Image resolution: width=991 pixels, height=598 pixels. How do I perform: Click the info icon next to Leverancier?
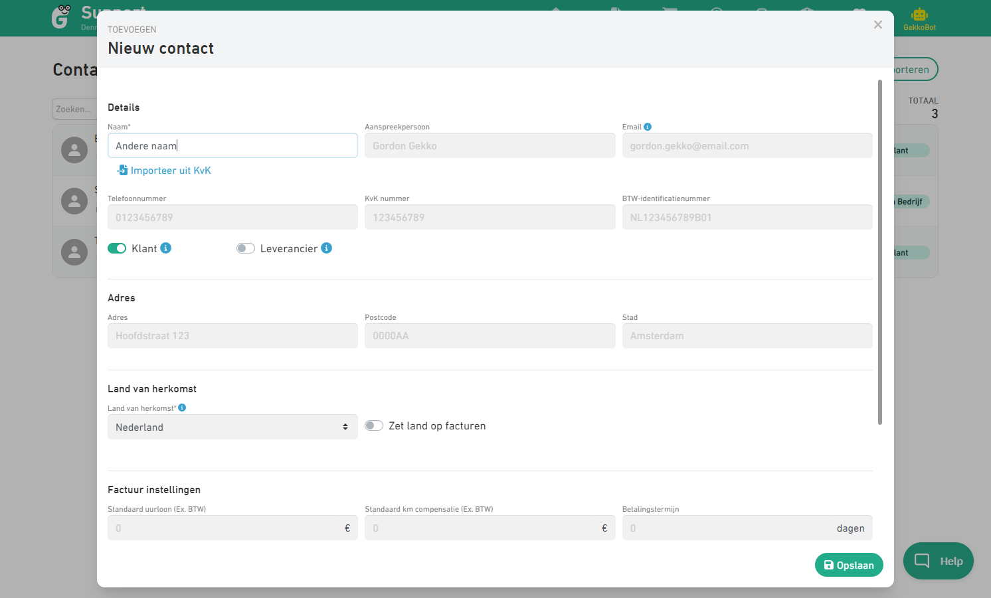pyautogui.click(x=326, y=248)
